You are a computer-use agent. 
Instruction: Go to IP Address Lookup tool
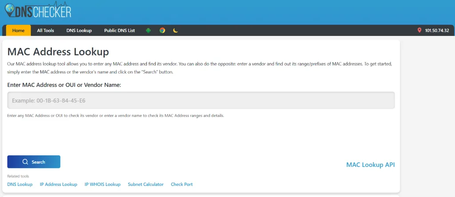point(58,184)
